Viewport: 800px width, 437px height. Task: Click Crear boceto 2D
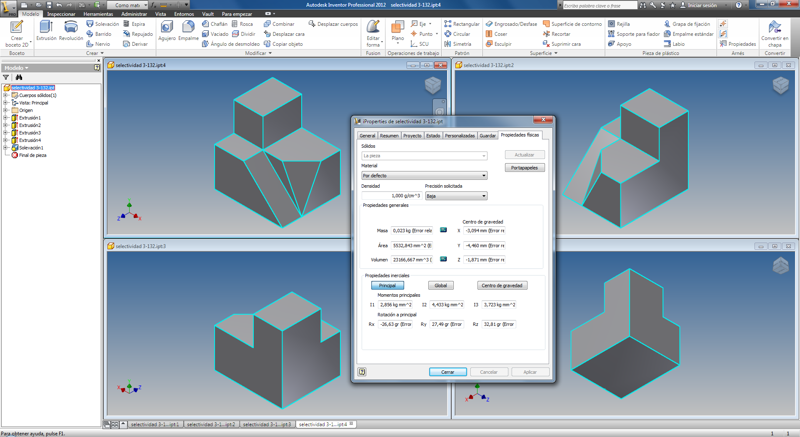pos(17,34)
